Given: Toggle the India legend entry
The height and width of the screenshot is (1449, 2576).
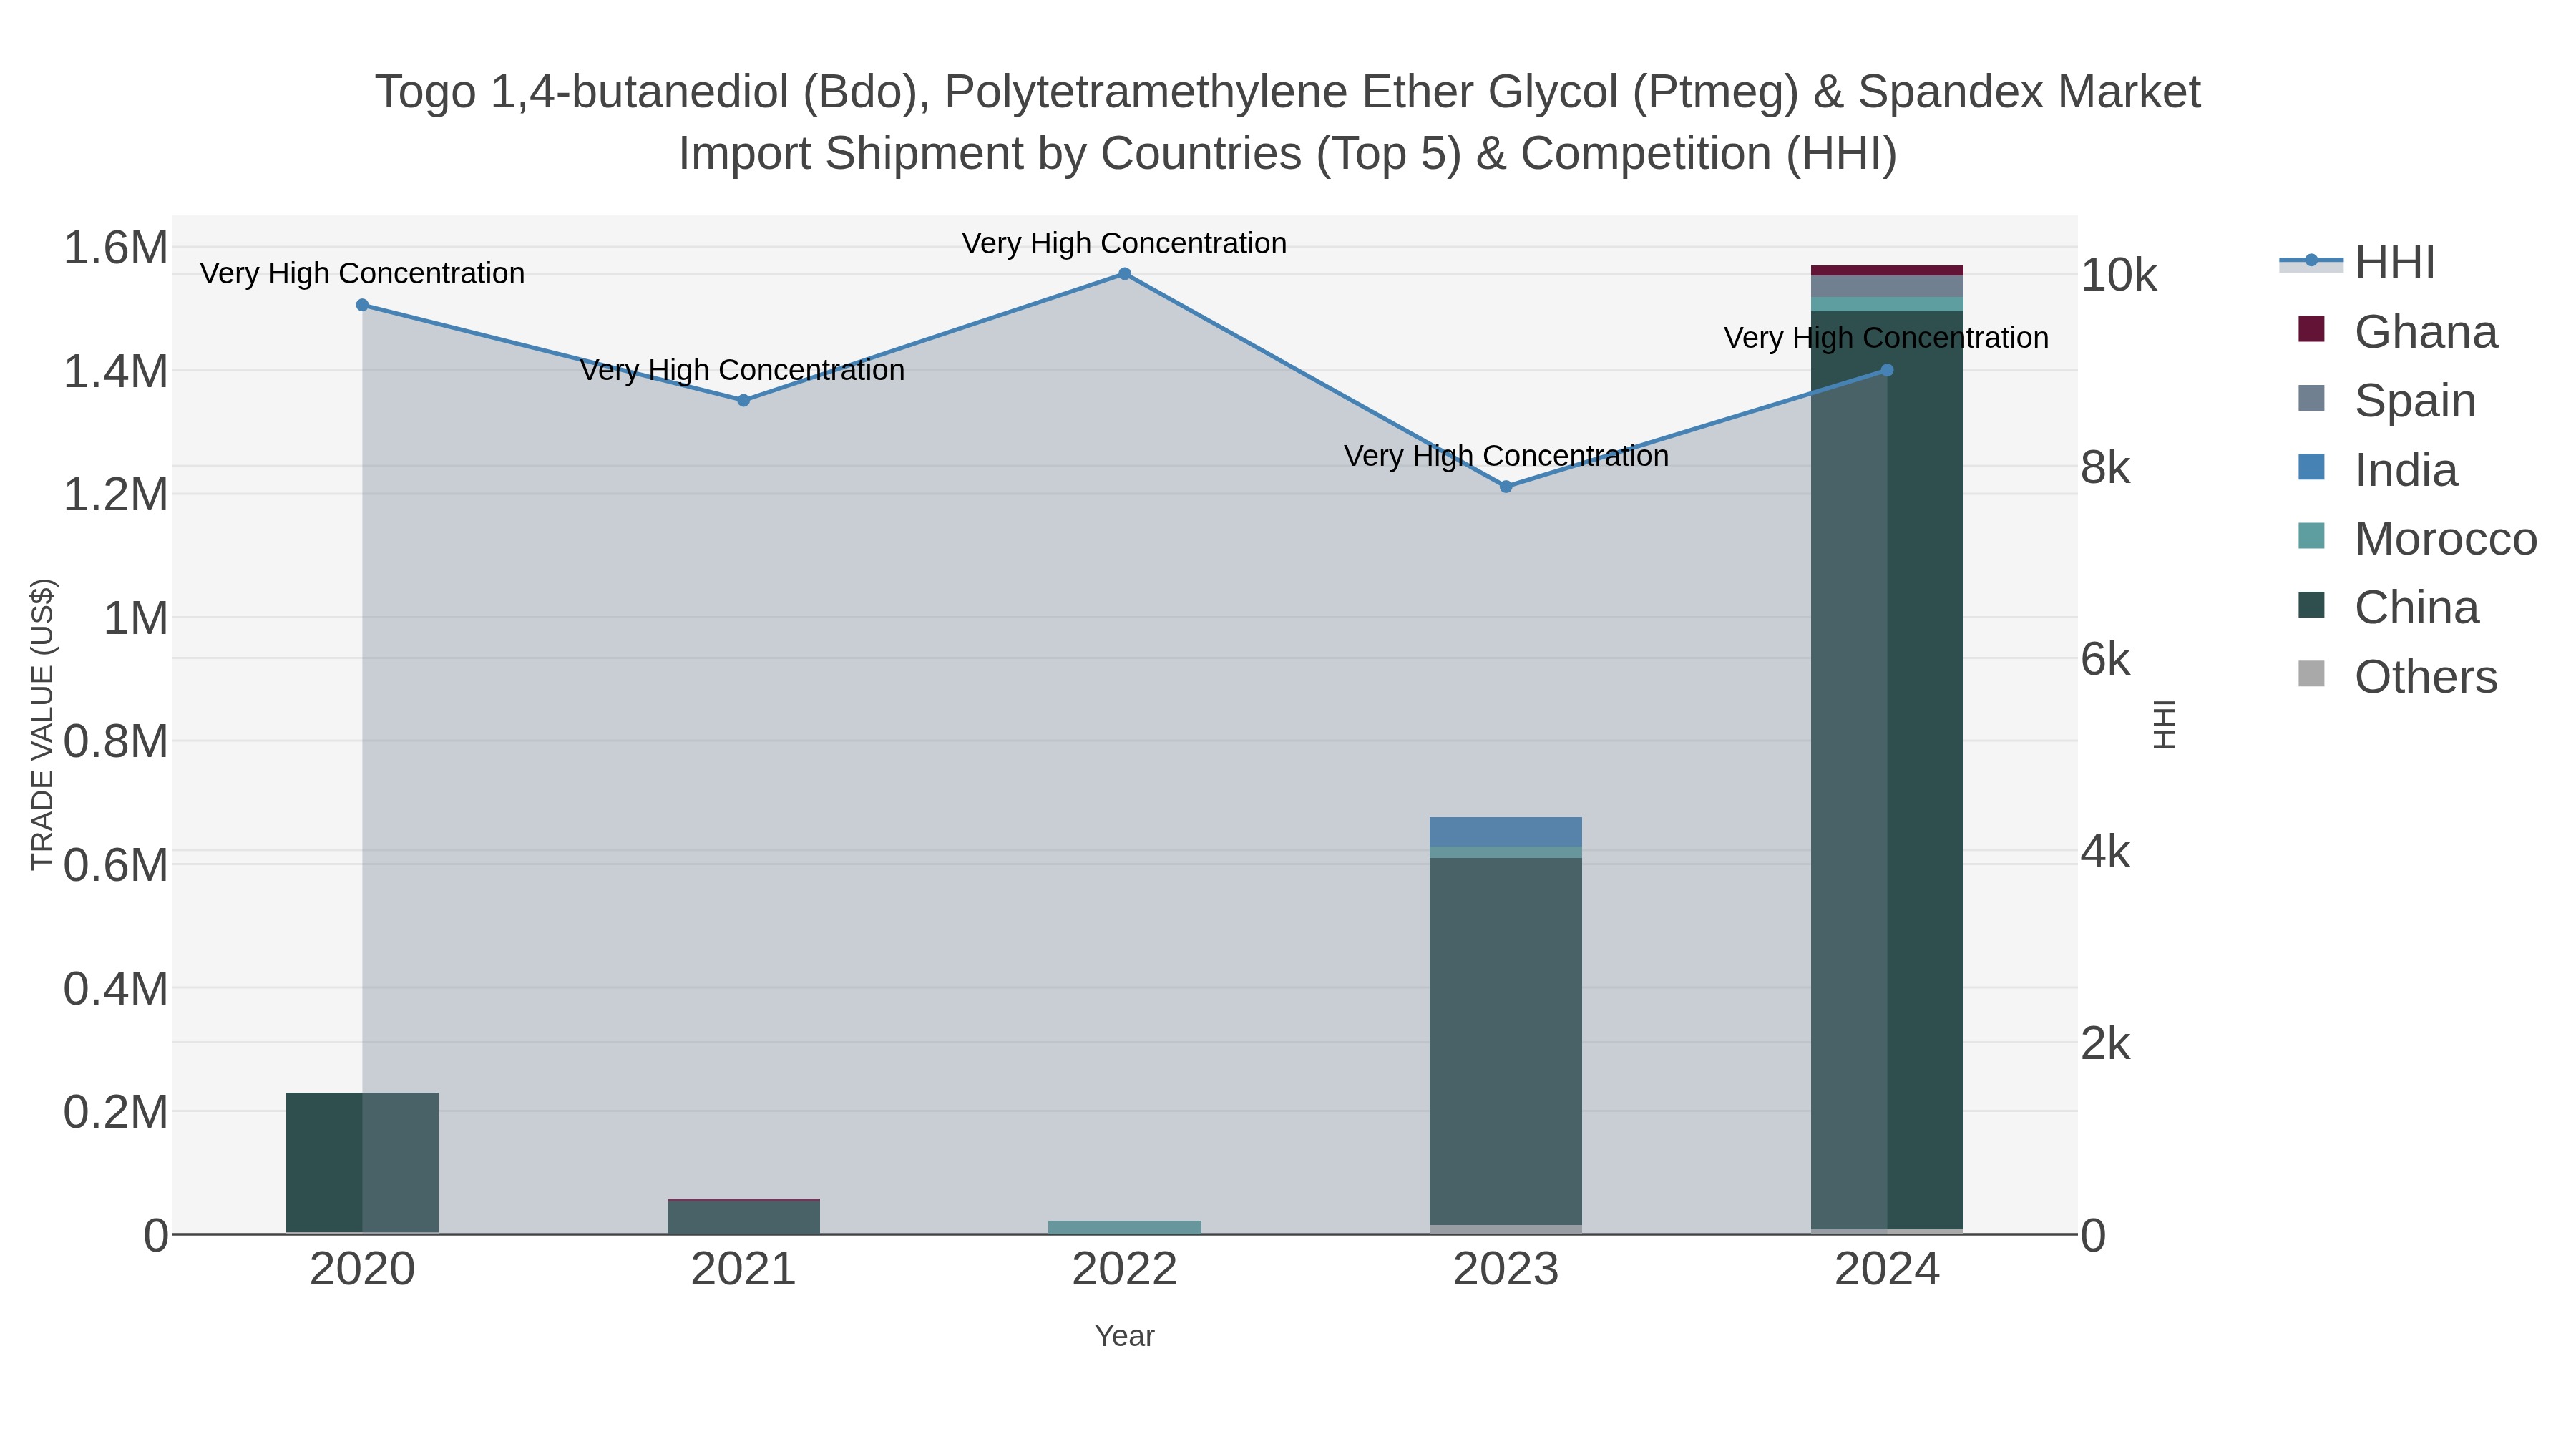Looking at the screenshot, I should coord(2378,470).
